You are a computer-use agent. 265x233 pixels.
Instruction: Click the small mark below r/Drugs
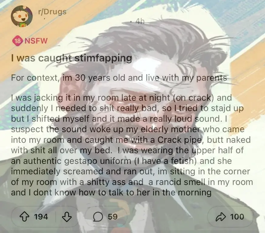point(44,18)
